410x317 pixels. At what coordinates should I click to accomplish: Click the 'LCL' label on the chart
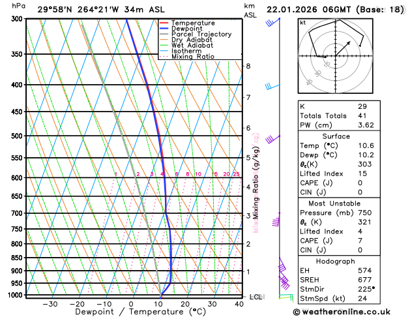pyautogui.click(x=256, y=297)
